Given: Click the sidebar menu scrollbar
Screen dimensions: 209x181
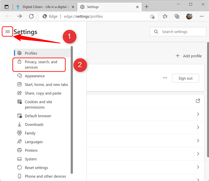Looking at the screenshot, I should point(72,110).
